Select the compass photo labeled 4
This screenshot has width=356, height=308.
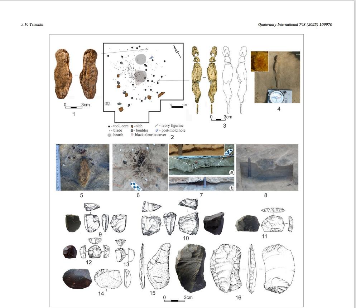click(277, 77)
